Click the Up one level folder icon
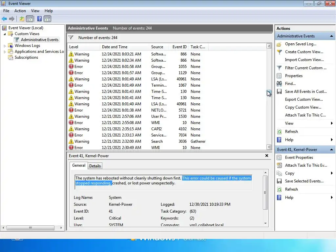Image resolution: width=336 pixels, height=252 pixels. click(x=22, y=19)
